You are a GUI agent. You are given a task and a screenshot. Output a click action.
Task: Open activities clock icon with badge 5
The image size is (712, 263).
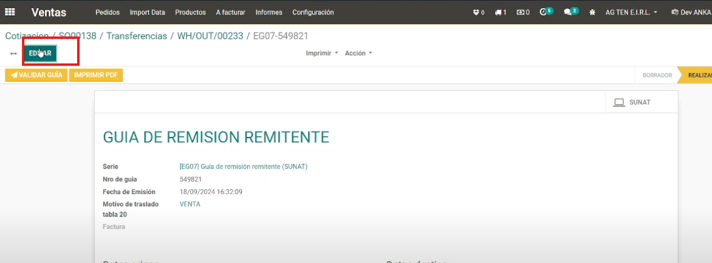(546, 12)
